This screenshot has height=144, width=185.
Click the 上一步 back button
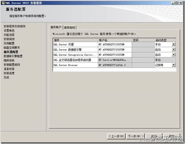pos(116,136)
